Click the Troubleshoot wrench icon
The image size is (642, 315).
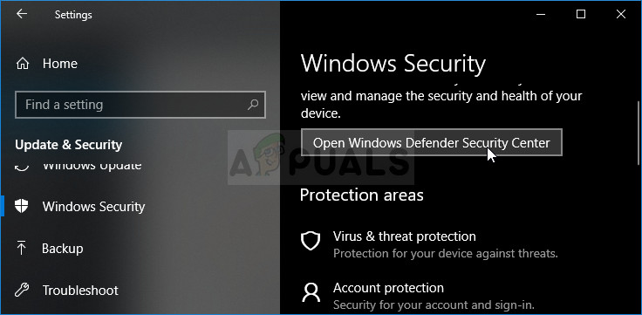pos(22,290)
